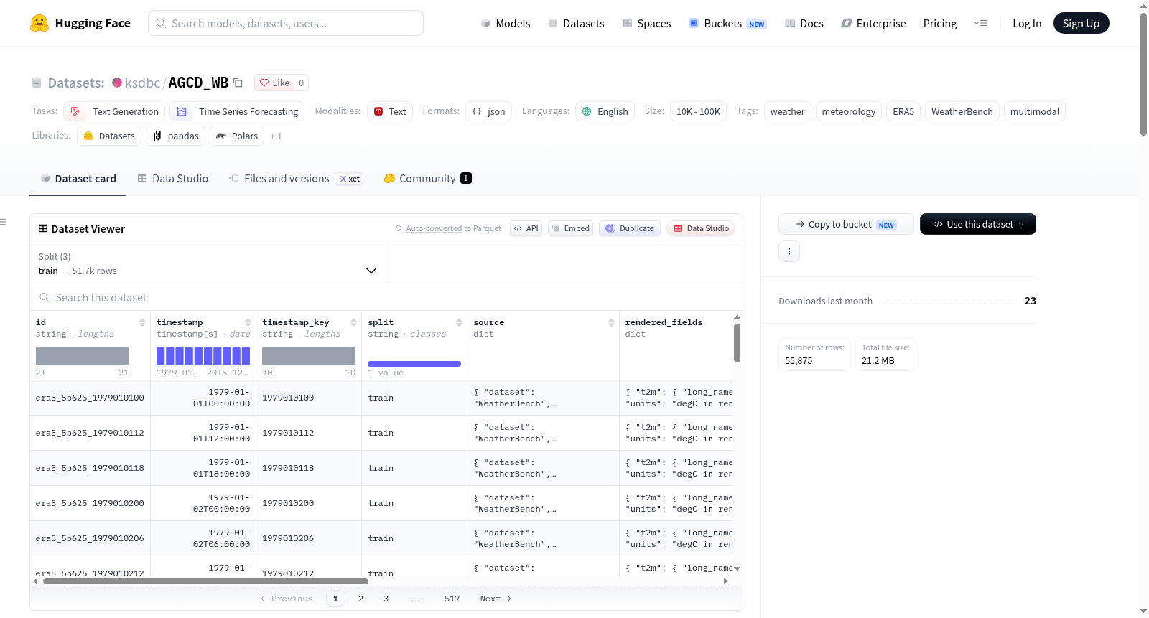
Task: Click the id lengths histogram bar
Action: pyautogui.click(x=83, y=356)
